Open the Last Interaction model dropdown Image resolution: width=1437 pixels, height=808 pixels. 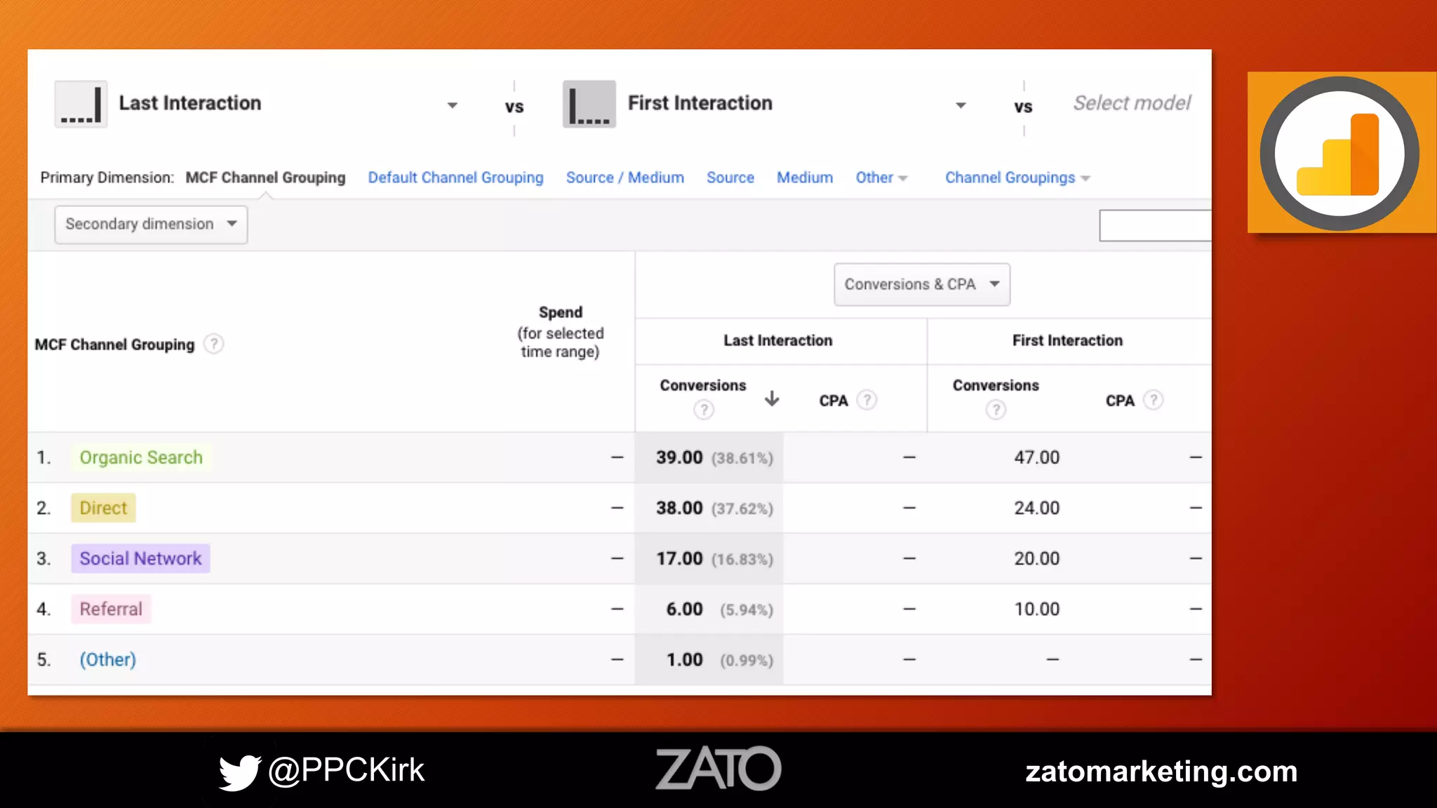(x=453, y=105)
